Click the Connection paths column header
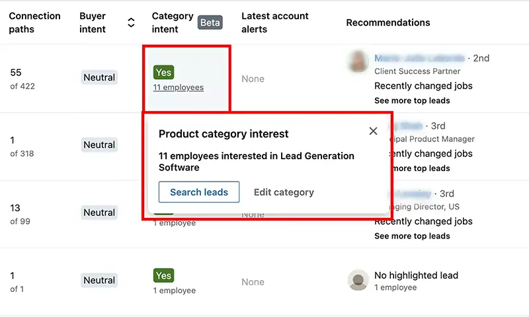Viewport: 529px width, 317px height. point(34,22)
